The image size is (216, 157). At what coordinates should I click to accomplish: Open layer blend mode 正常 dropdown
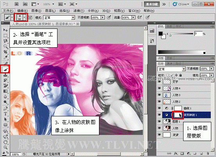pyautogui.click(x=184, y=69)
